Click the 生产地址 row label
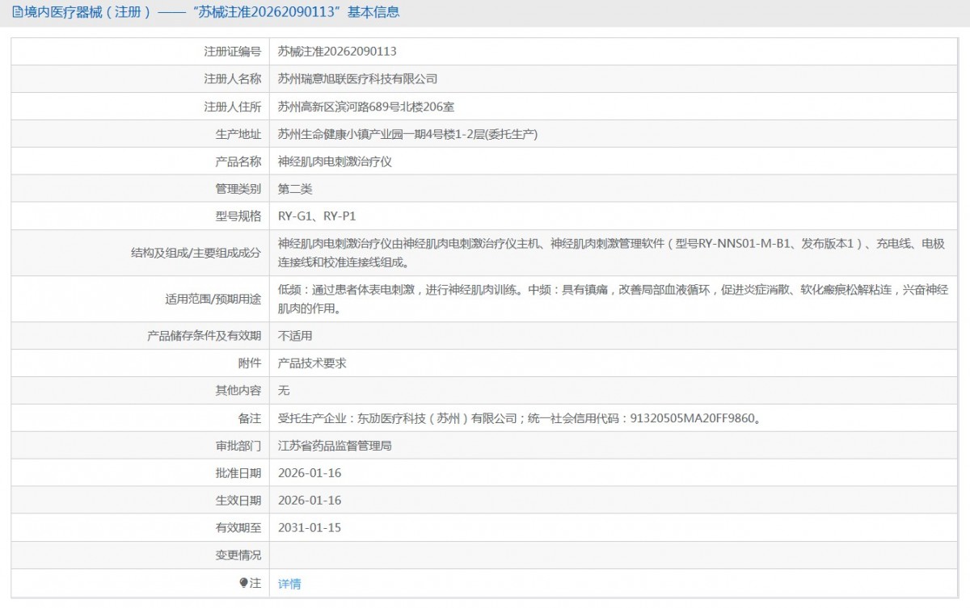Image resolution: width=970 pixels, height=608 pixels. click(x=238, y=134)
